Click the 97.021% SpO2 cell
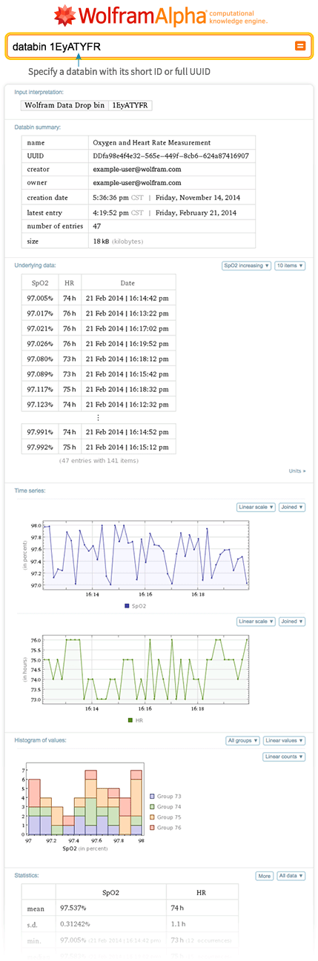The height and width of the screenshot is (961, 318). [40, 328]
